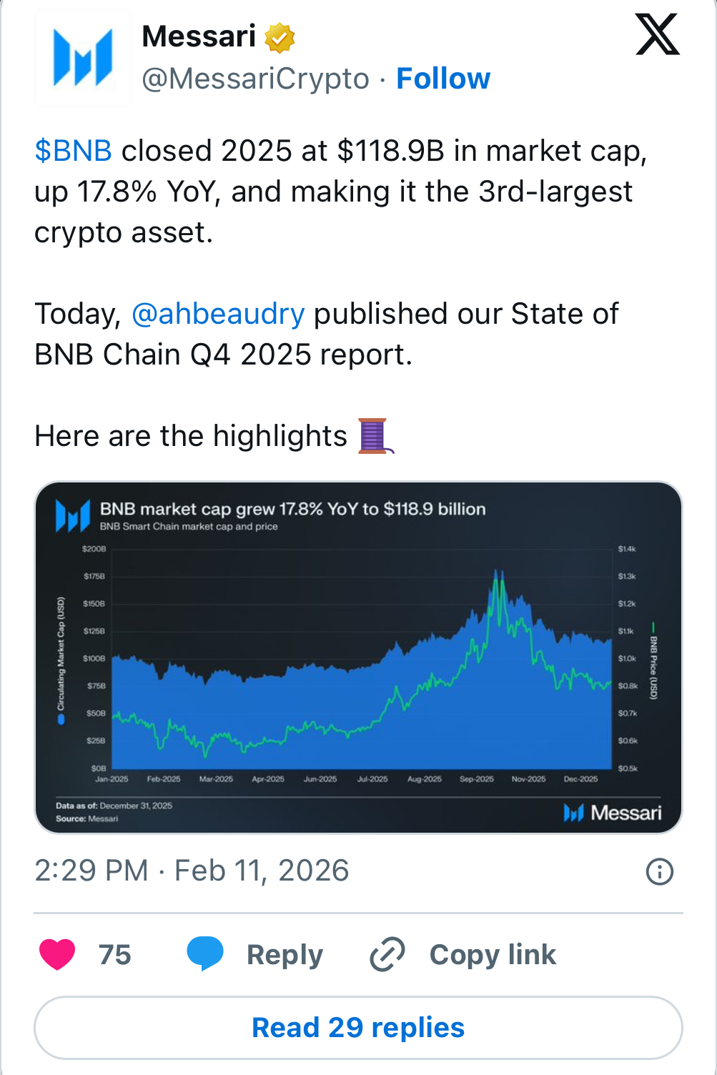Open the BNB market cap chart image
The height and width of the screenshot is (1075, 717).
[358, 658]
